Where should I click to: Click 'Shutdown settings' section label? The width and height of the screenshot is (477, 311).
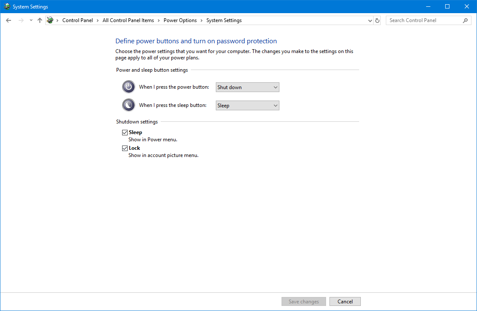pos(137,122)
